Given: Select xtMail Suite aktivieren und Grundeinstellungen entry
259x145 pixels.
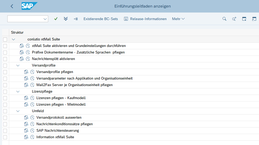Looking at the screenshot, I should coord(79,46).
